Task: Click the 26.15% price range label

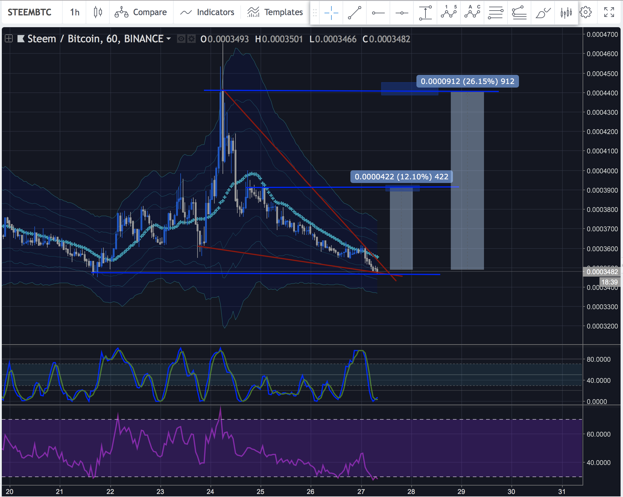Action: pyautogui.click(x=467, y=81)
